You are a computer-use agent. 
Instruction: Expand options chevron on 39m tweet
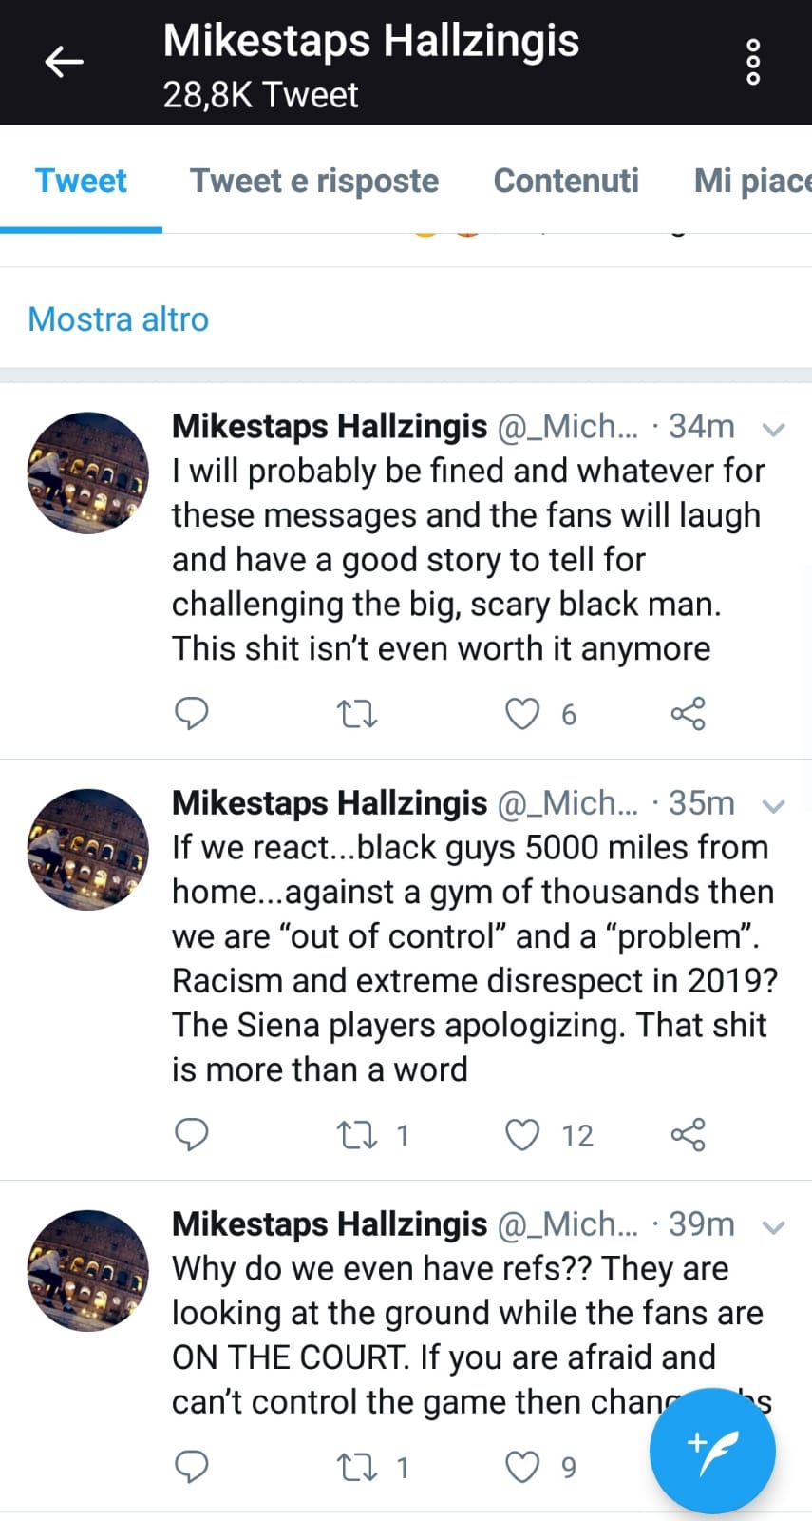click(774, 1226)
